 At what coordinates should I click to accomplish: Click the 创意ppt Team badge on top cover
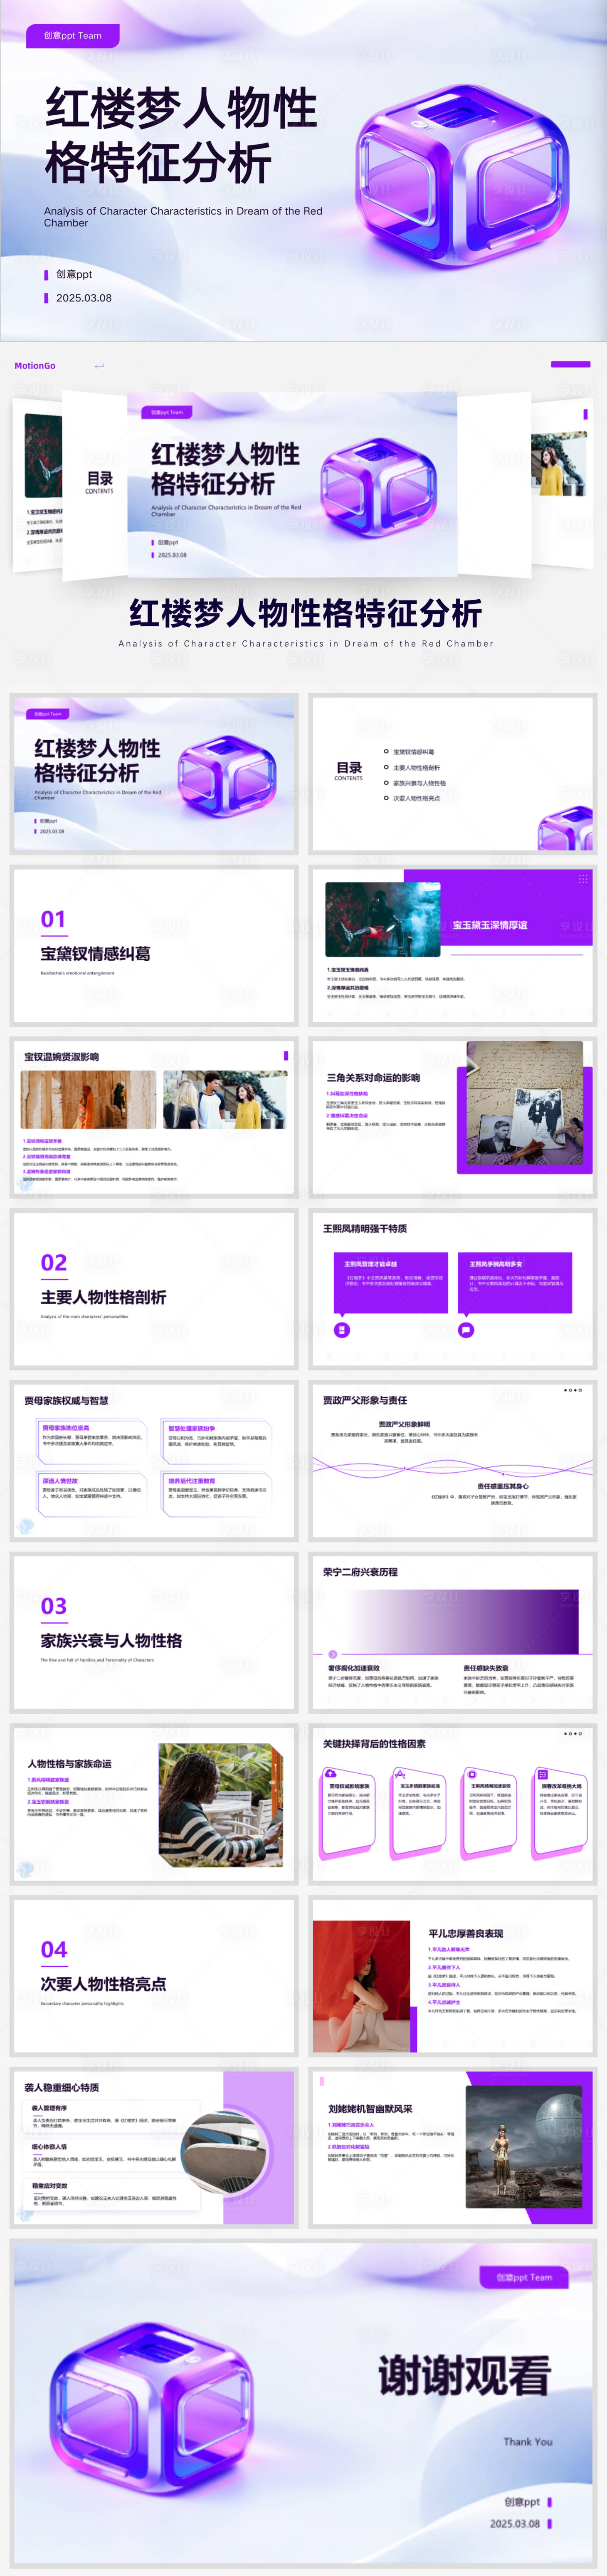point(73,36)
